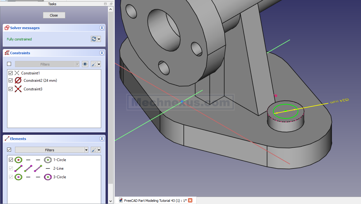
Task: Click the Elements settings tools icon
Action: click(x=94, y=150)
